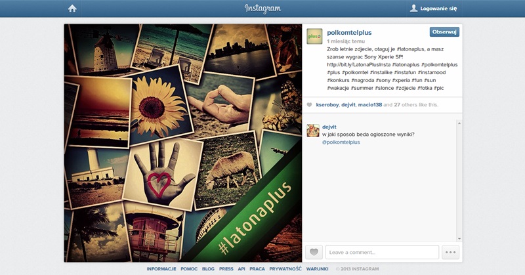
Task: Open kseroboy's profile from likes
Action: pyautogui.click(x=327, y=105)
